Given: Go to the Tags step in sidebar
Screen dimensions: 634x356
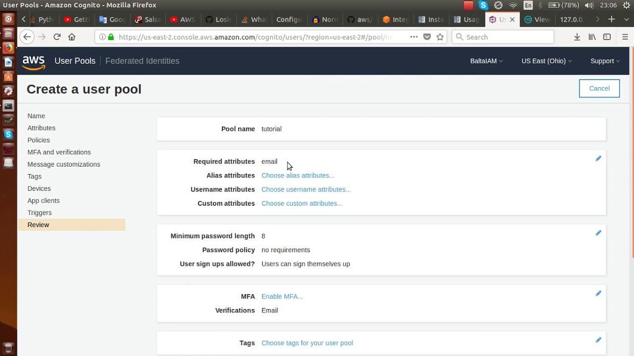Looking at the screenshot, I should pyautogui.click(x=34, y=177).
